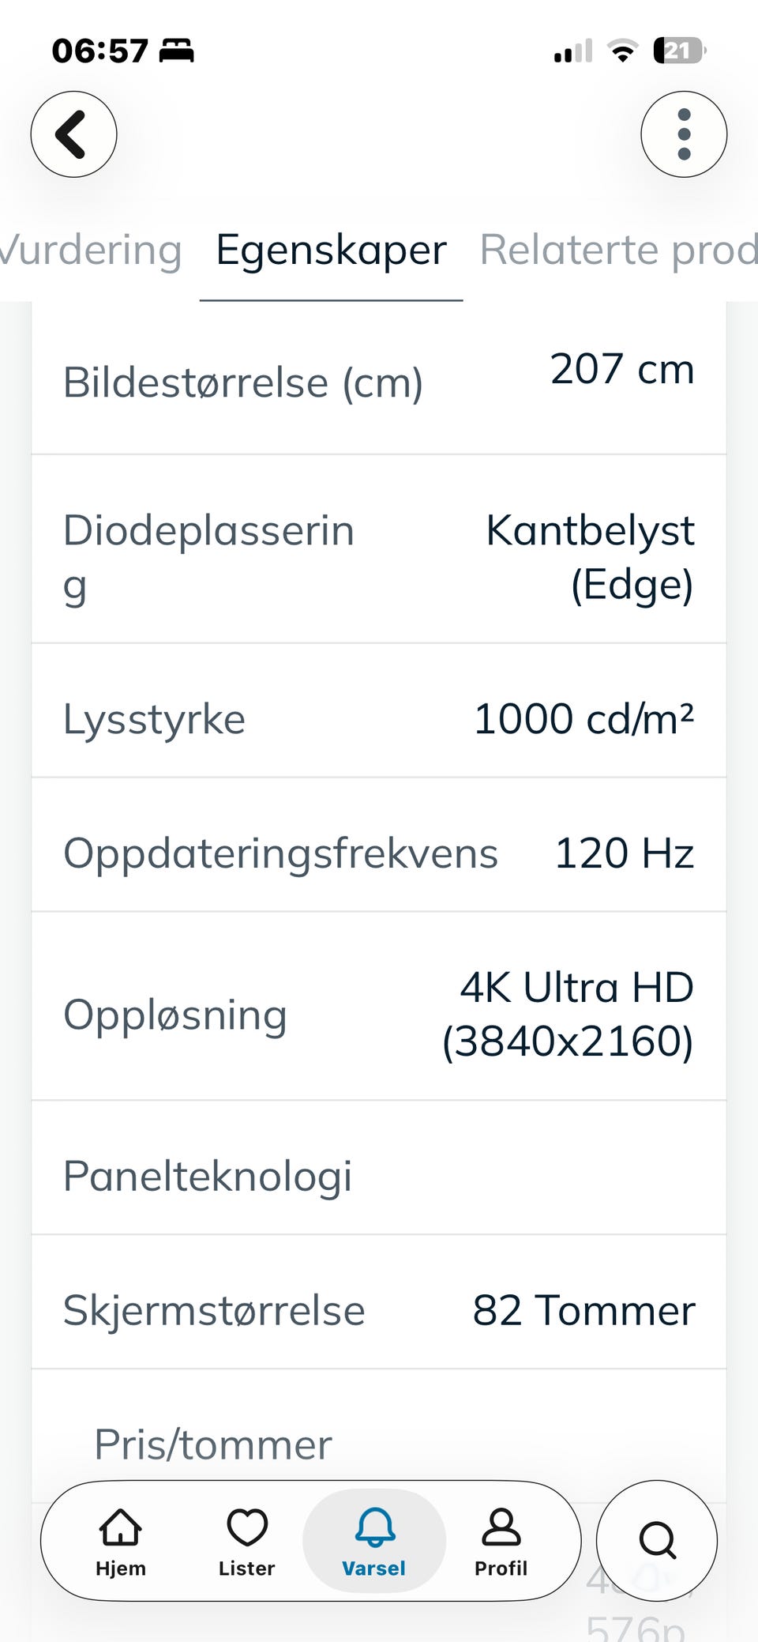Image resolution: width=758 pixels, height=1642 pixels.
Task: Switch to the Vurdering tab
Action: [91, 250]
